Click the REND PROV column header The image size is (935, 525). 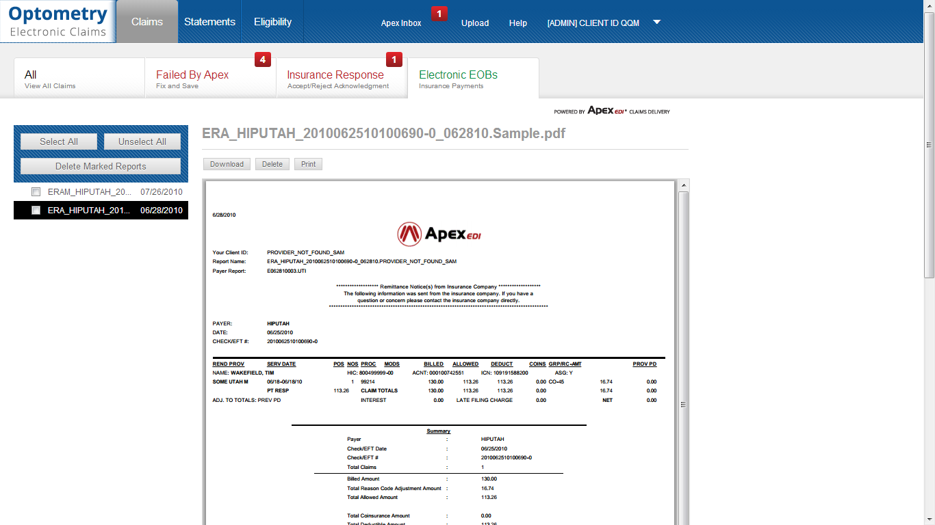point(229,364)
